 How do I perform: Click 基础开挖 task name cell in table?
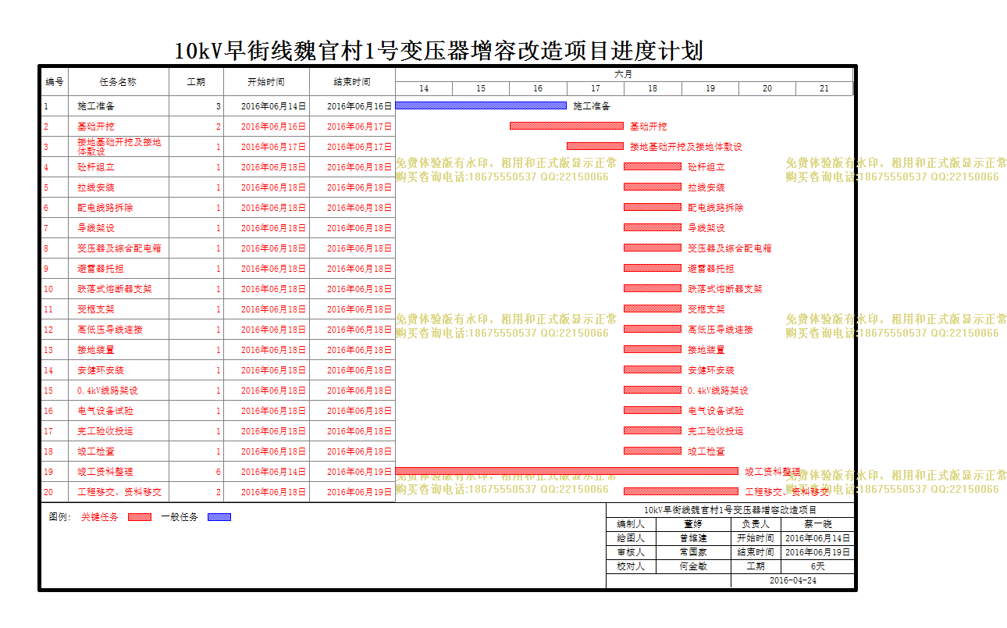[x=119, y=127]
